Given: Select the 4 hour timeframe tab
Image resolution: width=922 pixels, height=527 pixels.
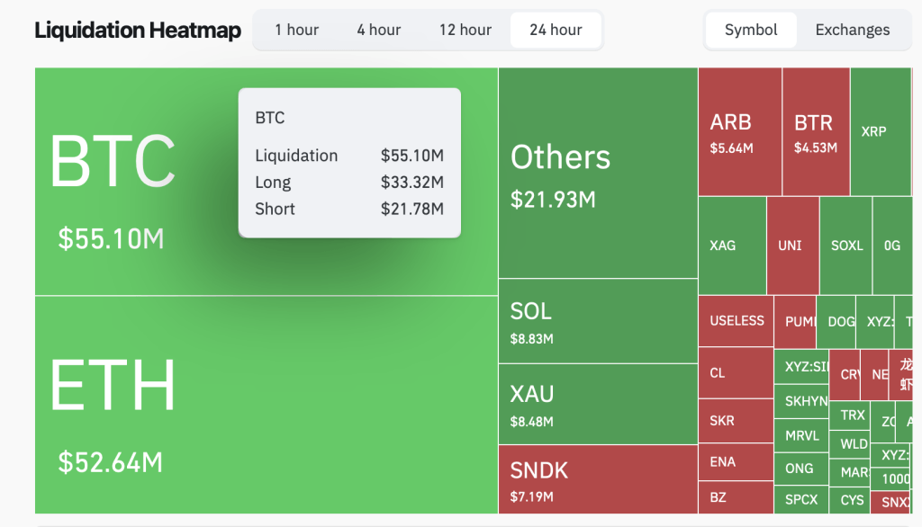Looking at the screenshot, I should tap(379, 30).
